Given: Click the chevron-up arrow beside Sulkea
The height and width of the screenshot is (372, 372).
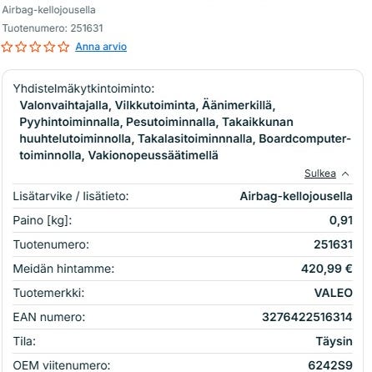Looking at the screenshot, I should click(345, 173).
